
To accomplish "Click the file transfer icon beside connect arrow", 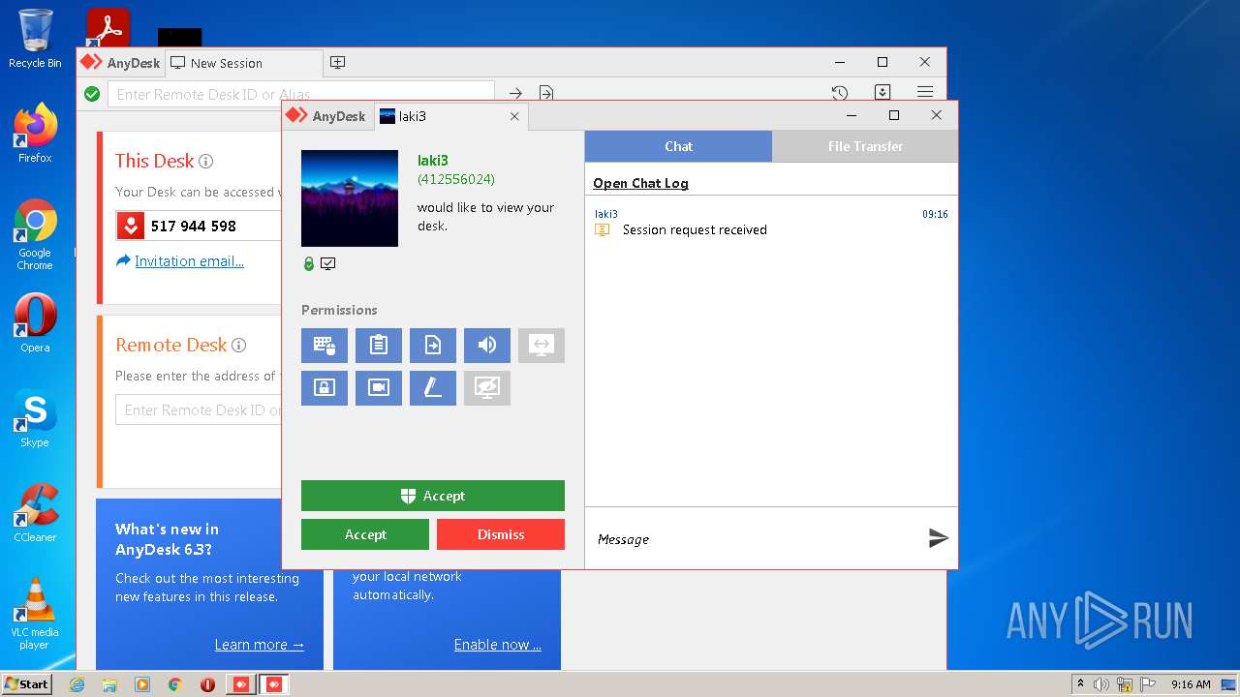I will click(x=546, y=93).
